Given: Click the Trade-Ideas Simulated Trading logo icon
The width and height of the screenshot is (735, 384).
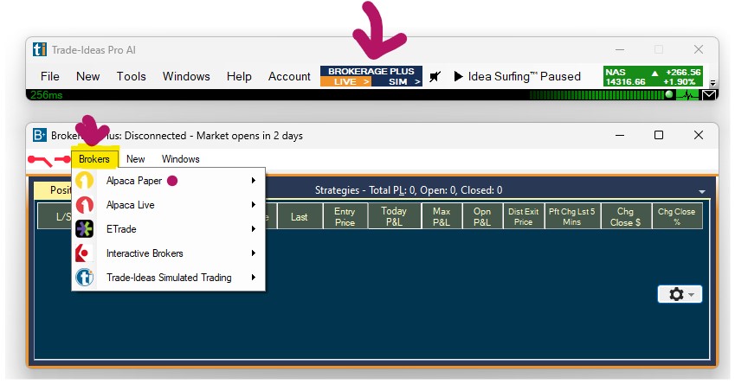Looking at the screenshot, I should 84,278.
